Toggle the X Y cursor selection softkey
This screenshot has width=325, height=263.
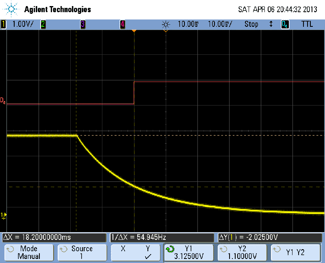[136, 252]
